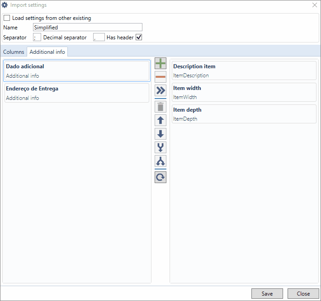Click the trash delete icon
Screen dimensions: 321x301
point(160,107)
